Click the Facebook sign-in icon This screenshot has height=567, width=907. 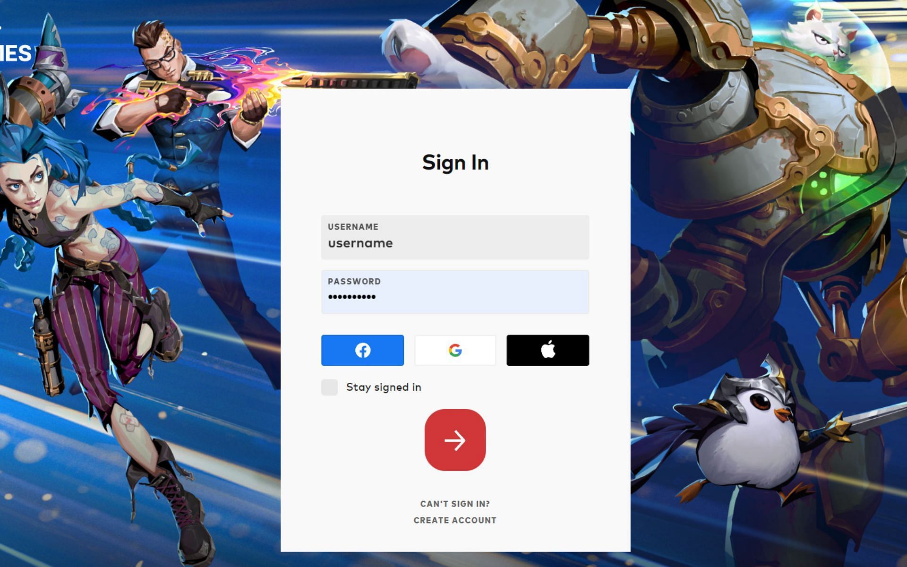coord(362,350)
